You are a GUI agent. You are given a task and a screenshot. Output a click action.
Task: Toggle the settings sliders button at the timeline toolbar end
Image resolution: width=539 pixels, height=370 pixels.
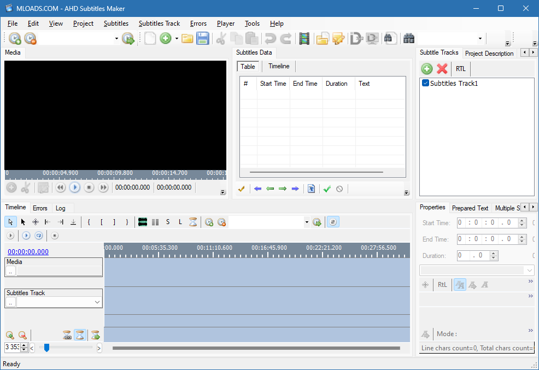click(x=333, y=222)
